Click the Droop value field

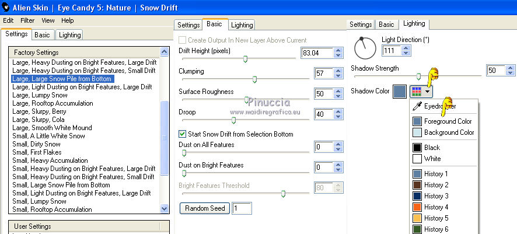323,114
